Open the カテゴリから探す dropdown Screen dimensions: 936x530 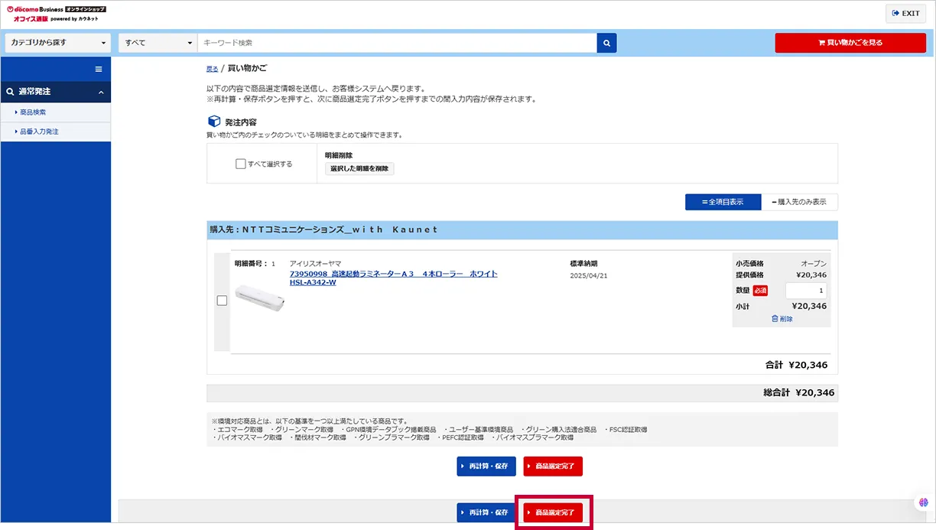[x=57, y=43]
